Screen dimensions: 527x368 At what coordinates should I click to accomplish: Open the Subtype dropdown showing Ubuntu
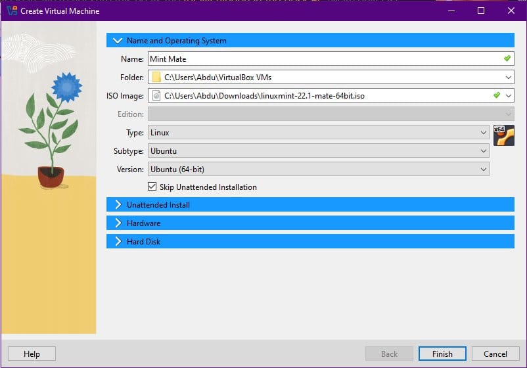point(318,151)
